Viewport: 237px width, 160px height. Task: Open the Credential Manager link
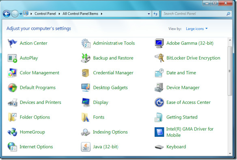click(113, 73)
